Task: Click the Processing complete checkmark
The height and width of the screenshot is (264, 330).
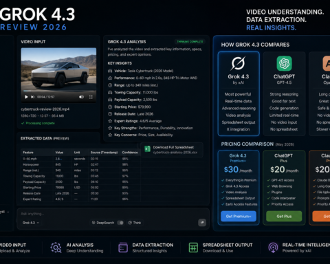Action: pos(23,123)
